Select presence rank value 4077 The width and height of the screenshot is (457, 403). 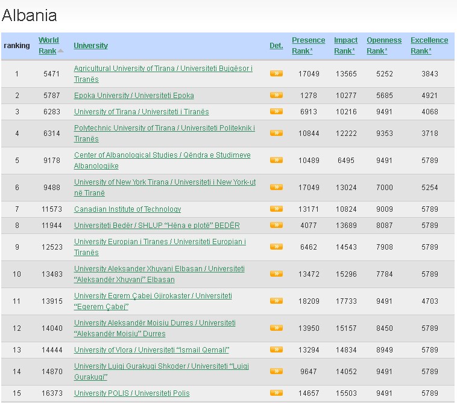309,226
